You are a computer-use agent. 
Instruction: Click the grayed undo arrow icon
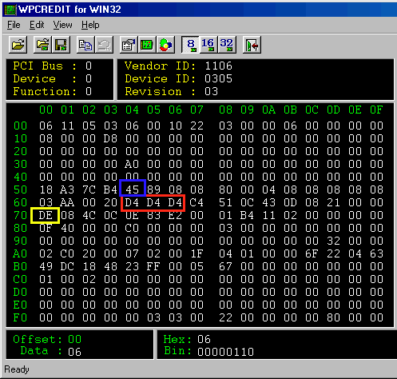(x=104, y=45)
